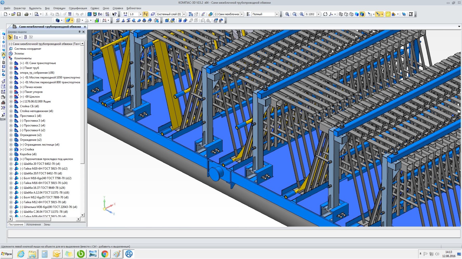Screen dimensions: 462x259
Task: Open the zoom scale 0.1202 dropdown
Action: (319, 14)
